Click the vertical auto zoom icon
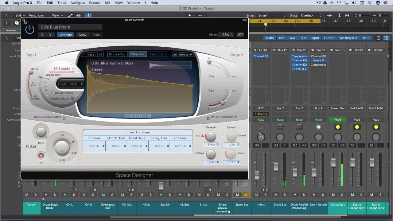393x221 pixels. tap(339, 15)
